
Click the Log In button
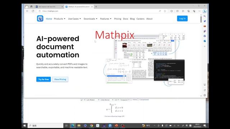(x=182, y=18)
